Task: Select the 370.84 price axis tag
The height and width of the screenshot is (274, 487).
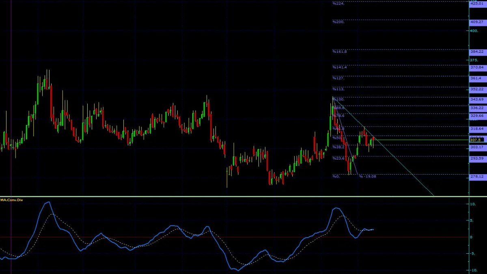Action: (477, 67)
